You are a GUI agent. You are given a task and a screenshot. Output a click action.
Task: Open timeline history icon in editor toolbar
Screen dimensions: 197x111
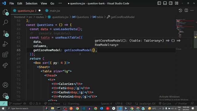[x=180, y=10]
